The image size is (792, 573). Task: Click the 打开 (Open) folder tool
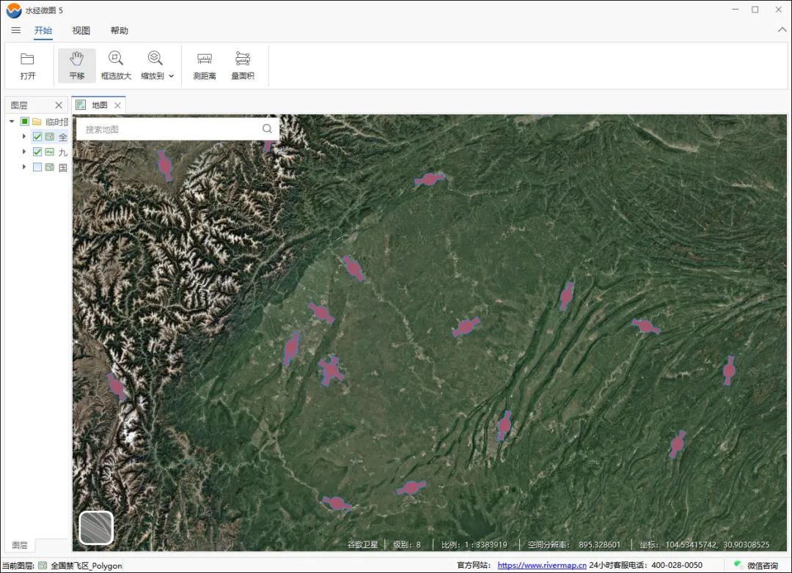click(27, 66)
